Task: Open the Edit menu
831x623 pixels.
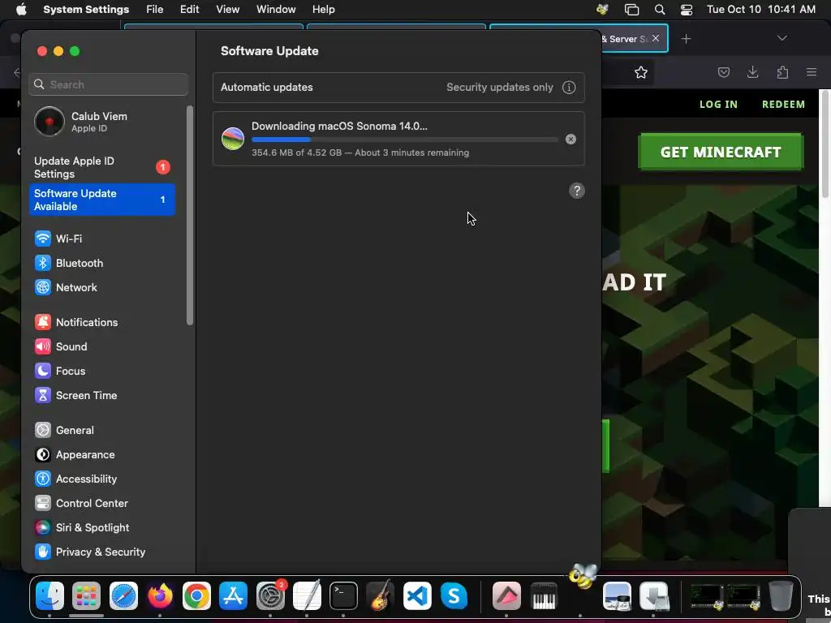Action: pos(189,10)
